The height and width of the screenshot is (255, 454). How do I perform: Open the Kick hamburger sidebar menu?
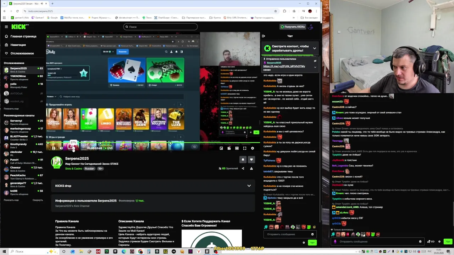[x=6, y=27]
